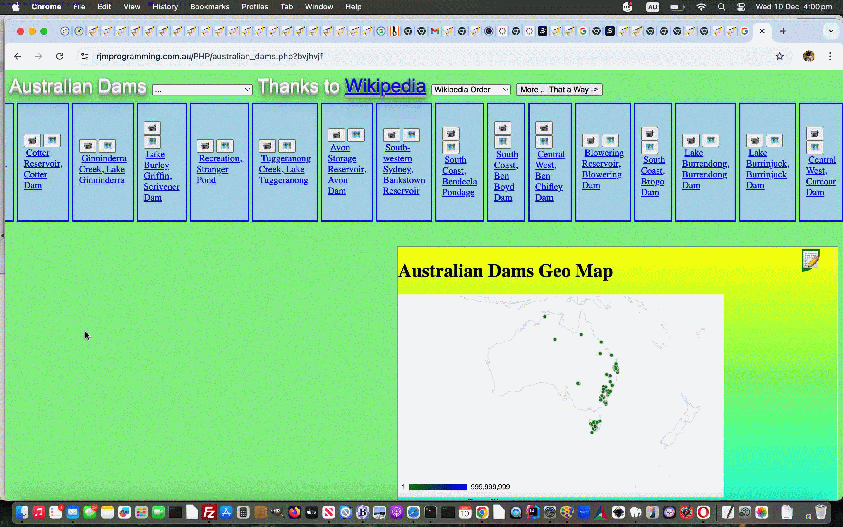Open the Wikipedia link in the heading

click(385, 86)
